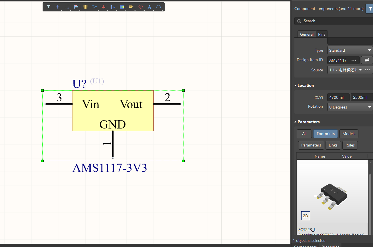
Task: Select the place arc drawing tool
Action: point(159,7)
